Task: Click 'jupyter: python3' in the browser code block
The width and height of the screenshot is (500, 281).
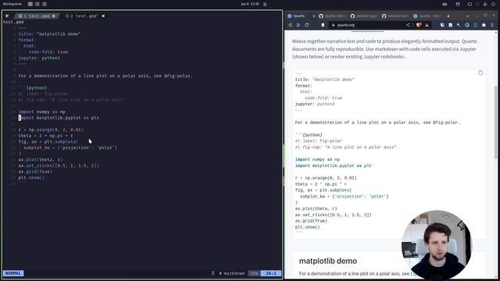Action: tap(315, 104)
